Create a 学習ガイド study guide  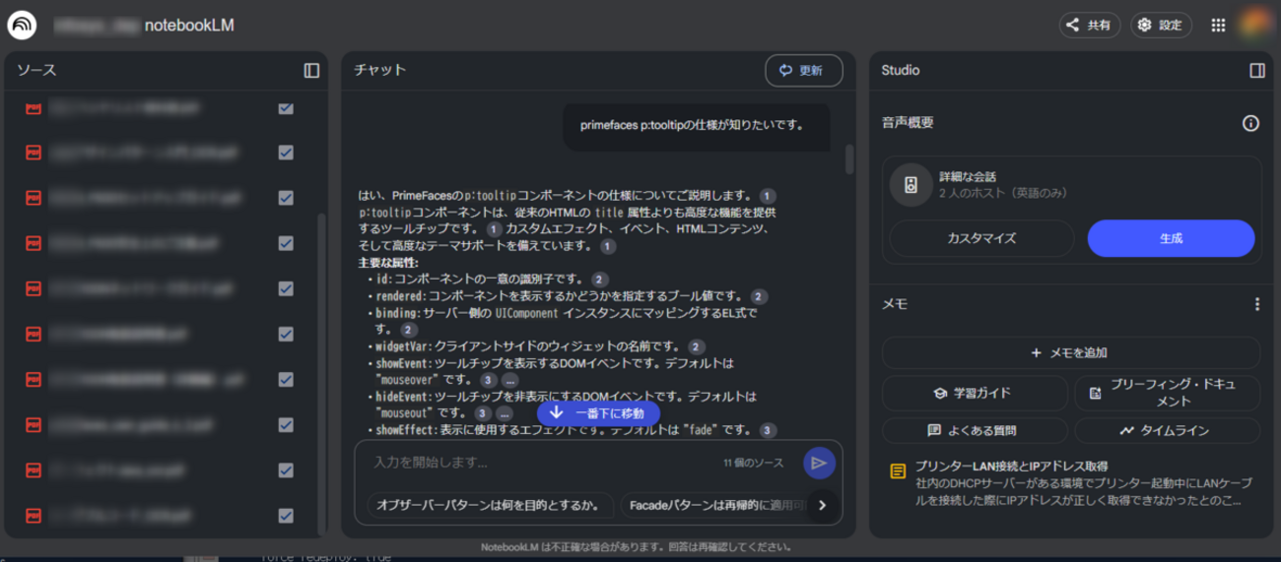tap(975, 393)
